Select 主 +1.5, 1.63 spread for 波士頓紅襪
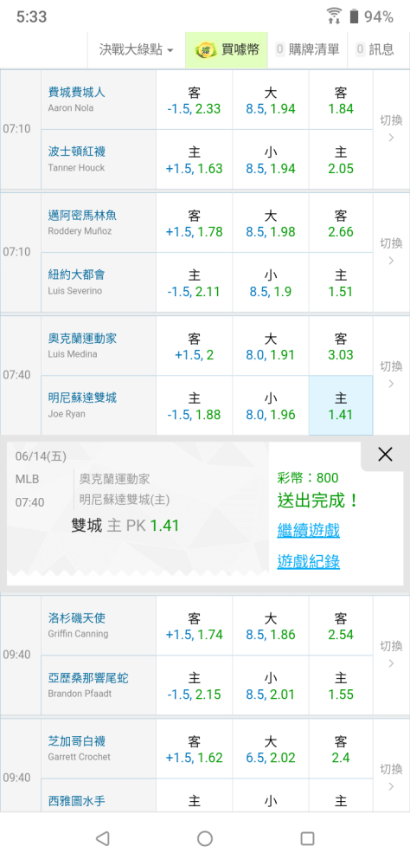 (x=195, y=159)
